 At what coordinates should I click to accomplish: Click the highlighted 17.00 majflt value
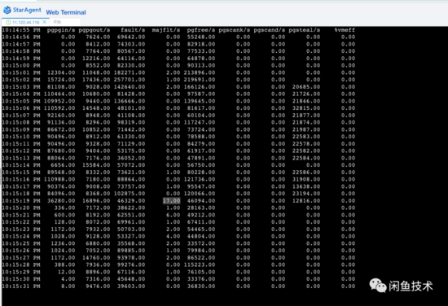(x=172, y=201)
